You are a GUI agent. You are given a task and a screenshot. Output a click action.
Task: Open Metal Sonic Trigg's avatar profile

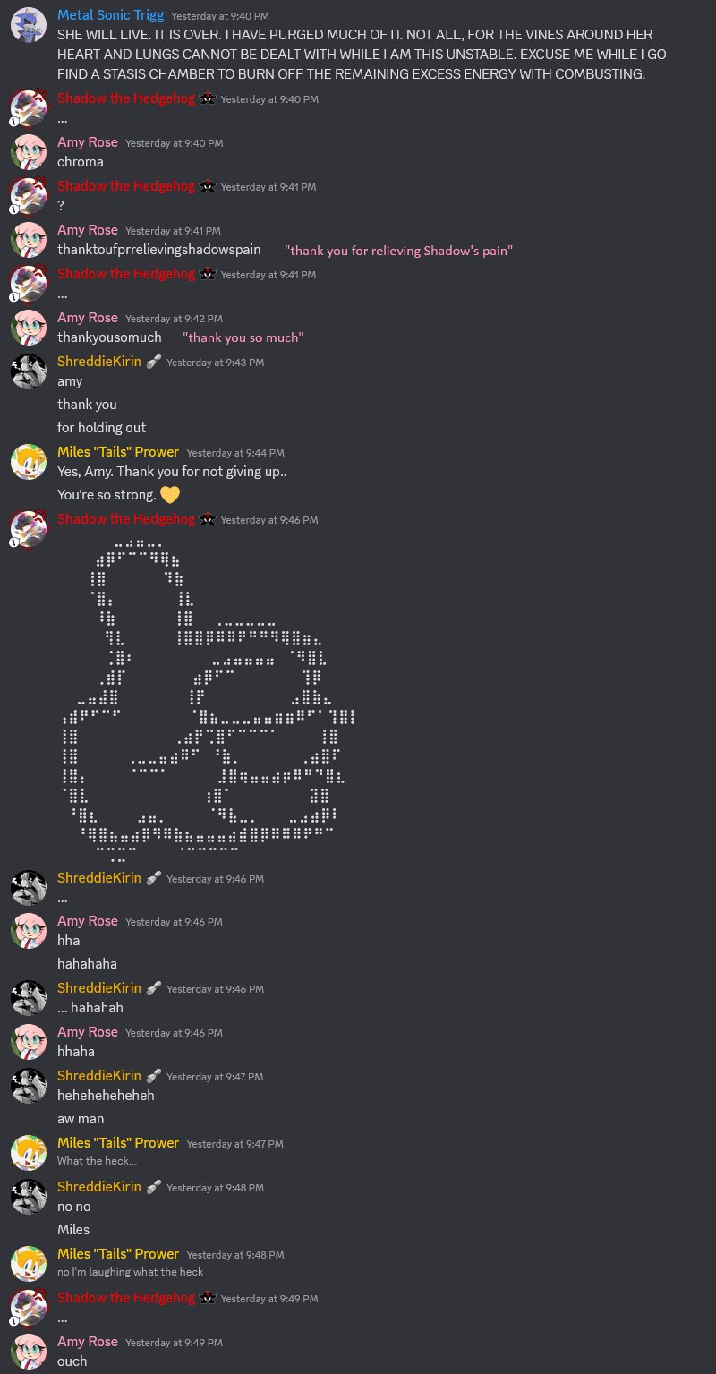pos(29,26)
